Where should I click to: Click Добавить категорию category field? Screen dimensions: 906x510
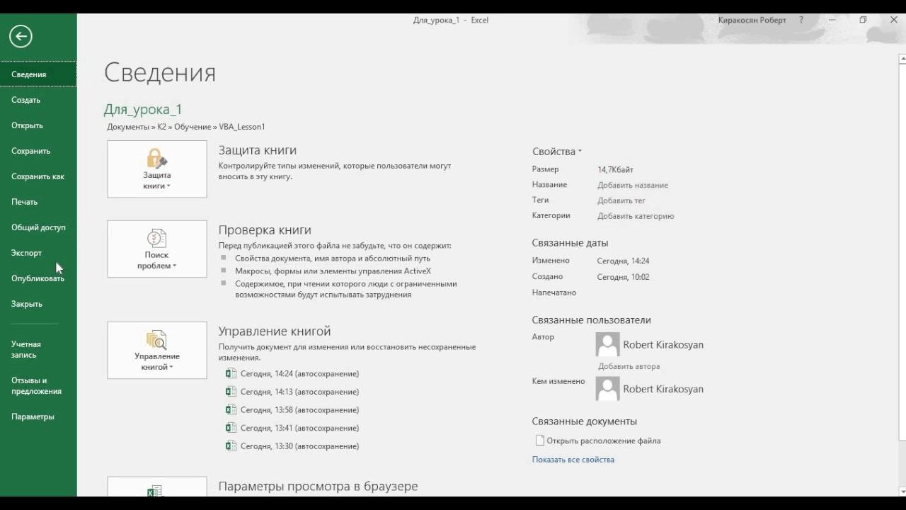(636, 216)
